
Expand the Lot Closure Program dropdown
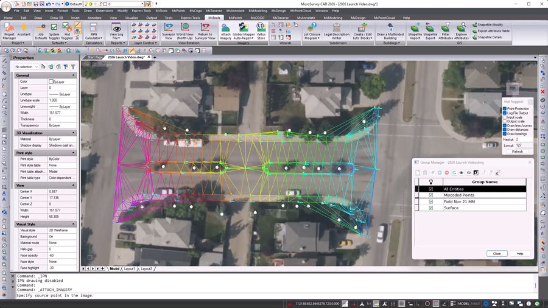(x=311, y=38)
